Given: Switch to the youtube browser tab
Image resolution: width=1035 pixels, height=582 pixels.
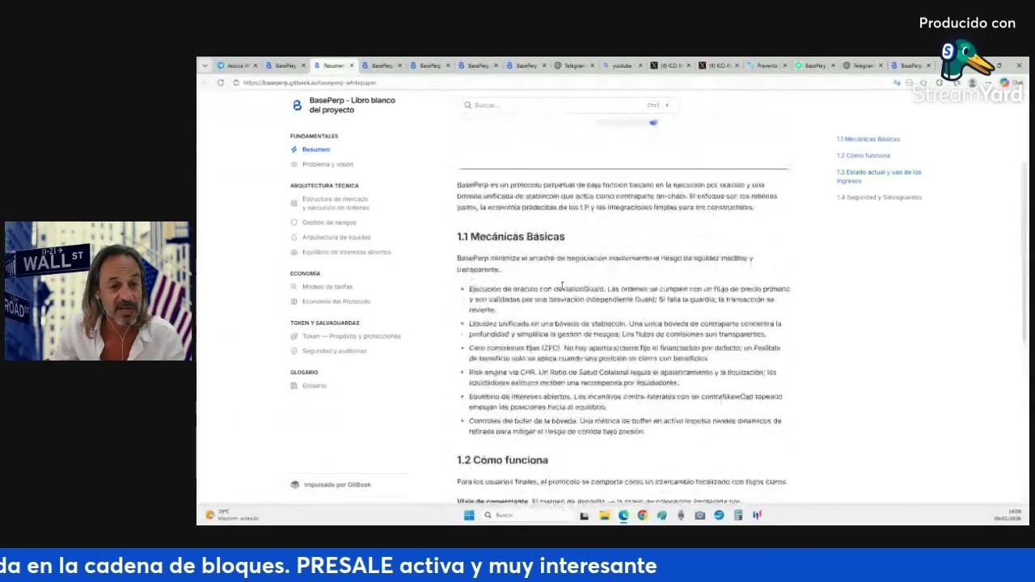Looking at the screenshot, I should [x=621, y=65].
